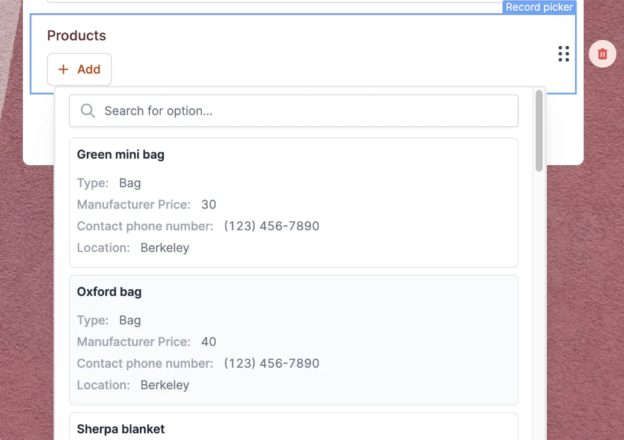Click the plus icon inside the Add button

pos(63,69)
